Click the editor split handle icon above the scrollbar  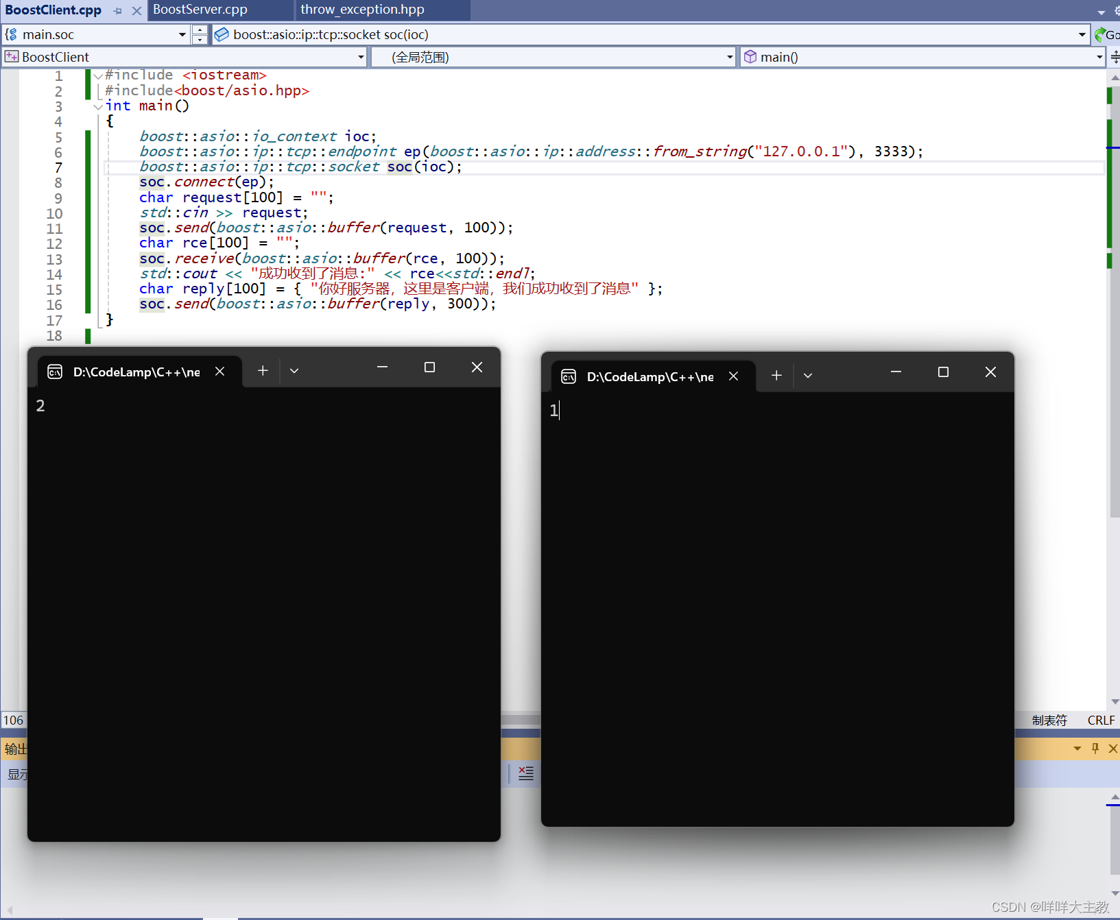pyautogui.click(x=1115, y=57)
